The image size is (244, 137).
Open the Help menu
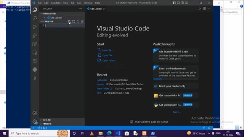tap(98, 3)
